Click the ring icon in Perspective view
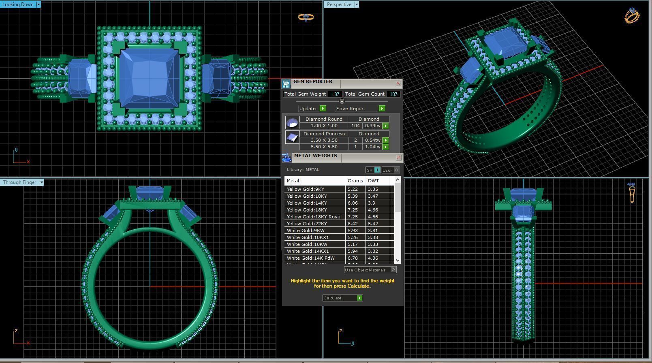This screenshot has height=363, width=652. coord(632,15)
